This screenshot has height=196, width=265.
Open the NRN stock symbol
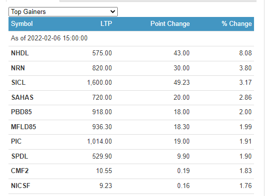pos(18,68)
